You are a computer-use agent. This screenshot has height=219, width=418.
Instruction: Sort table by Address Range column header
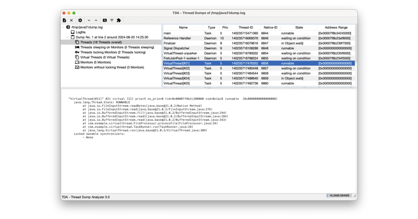pyautogui.click(x=336, y=27)
